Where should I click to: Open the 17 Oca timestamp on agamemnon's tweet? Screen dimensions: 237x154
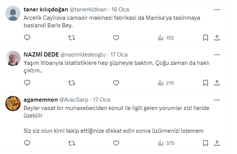(102, 100)
